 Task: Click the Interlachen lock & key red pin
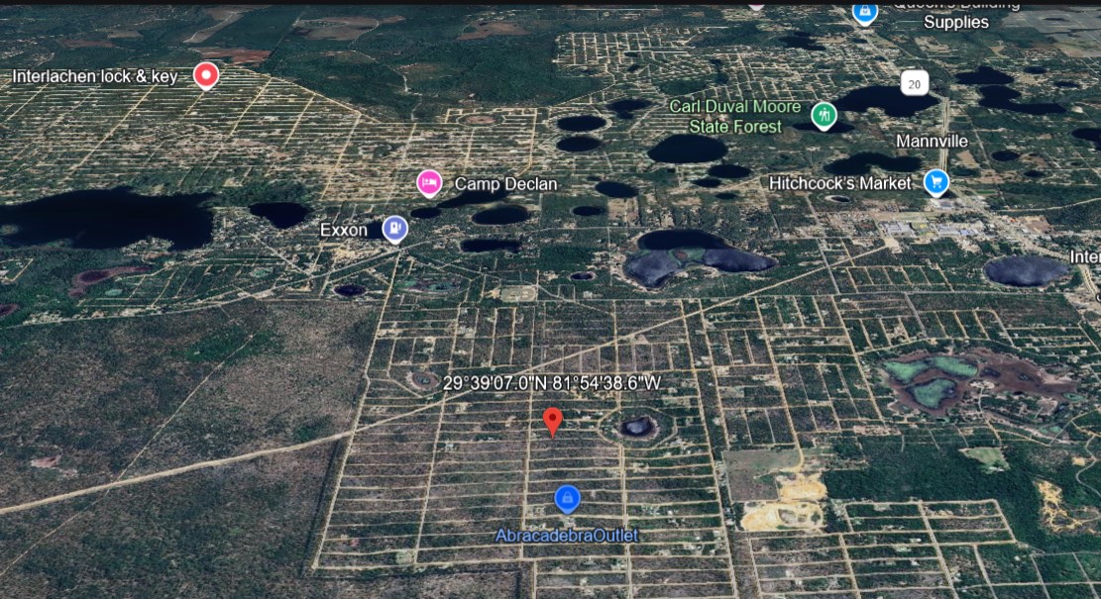[x=206, y=74]
